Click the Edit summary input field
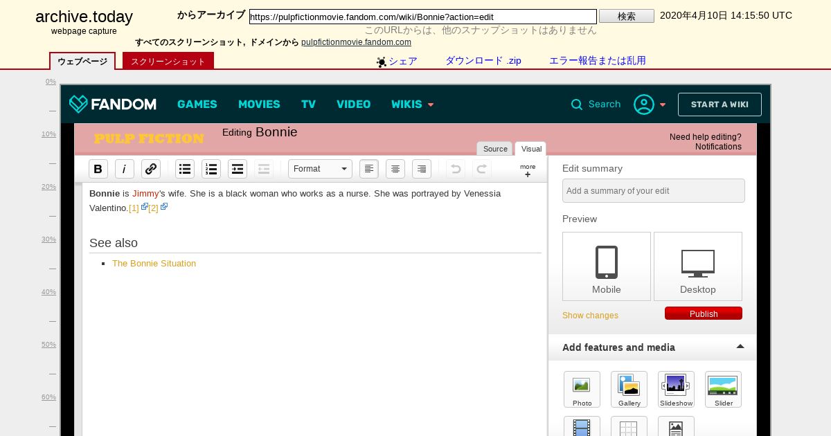 tap(654, 191)
